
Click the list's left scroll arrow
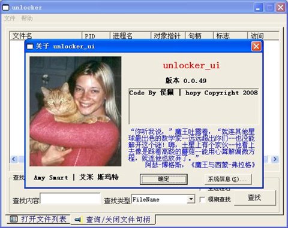(x=14, y=159)
